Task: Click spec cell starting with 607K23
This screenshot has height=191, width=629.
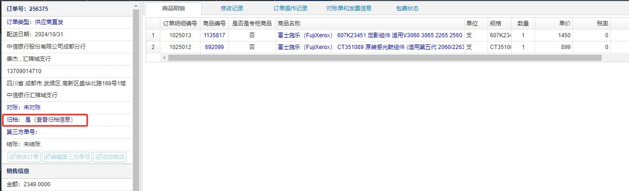Action: click(500, 35)
